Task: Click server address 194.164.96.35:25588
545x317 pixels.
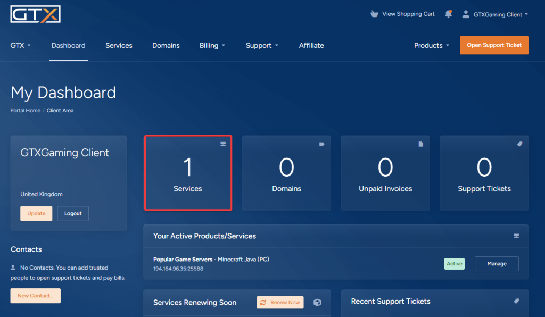Action: (178, 269)
